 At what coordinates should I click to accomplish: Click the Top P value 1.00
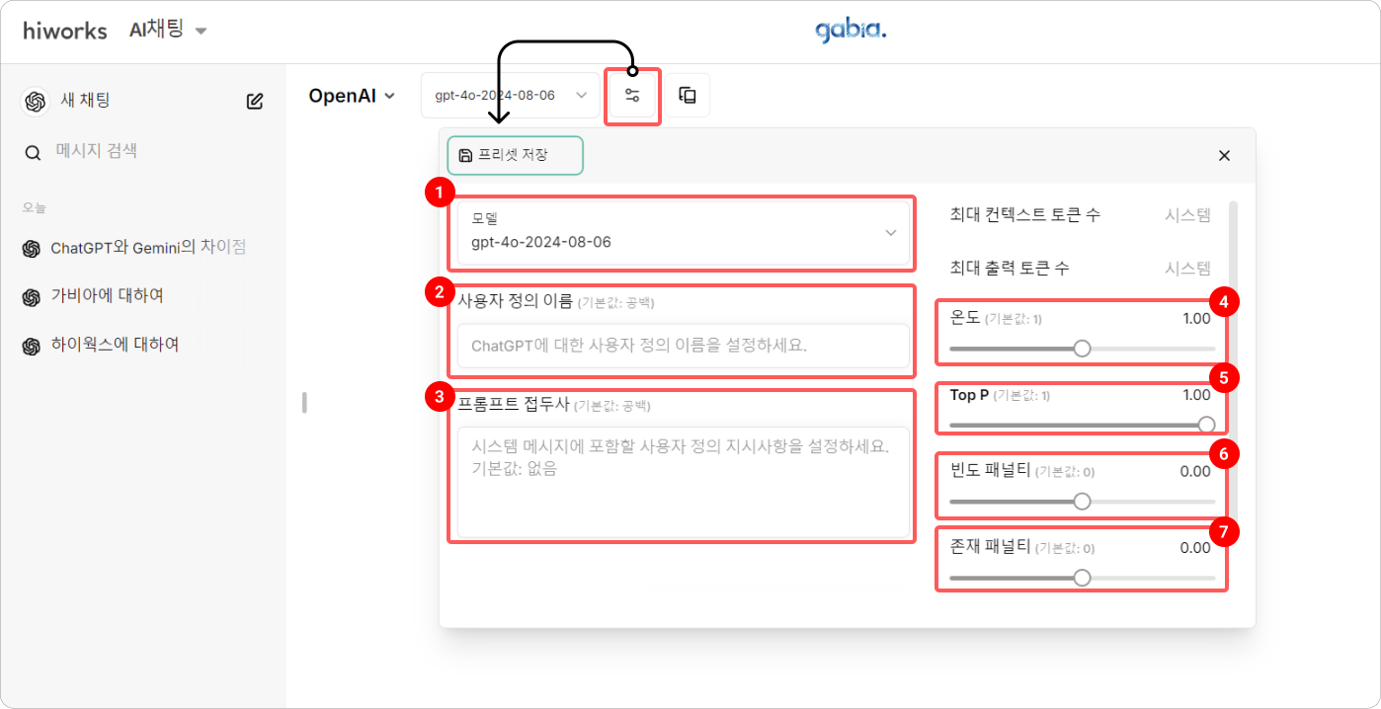(1196, 395)
